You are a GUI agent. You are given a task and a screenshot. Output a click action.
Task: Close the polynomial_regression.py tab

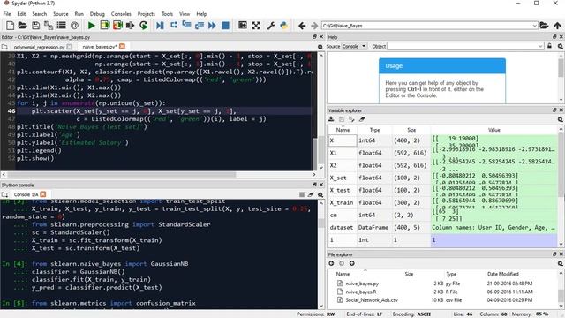[x=70, y=47]
